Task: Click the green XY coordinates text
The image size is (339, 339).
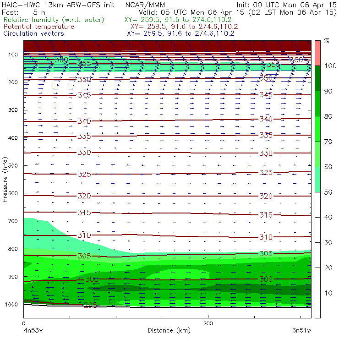Action: [x=178, y=20]
